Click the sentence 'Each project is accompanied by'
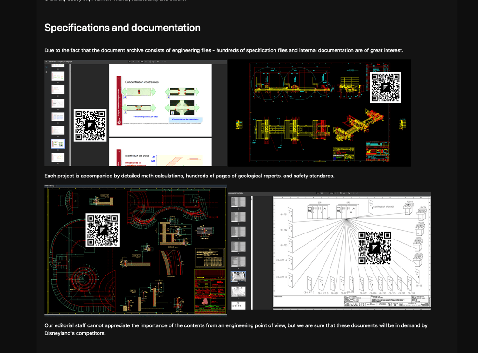478x353 pixels. tap(190, 176)
